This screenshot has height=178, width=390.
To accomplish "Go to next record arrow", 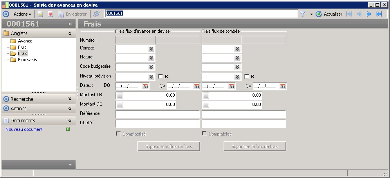I will pos(369,14).
